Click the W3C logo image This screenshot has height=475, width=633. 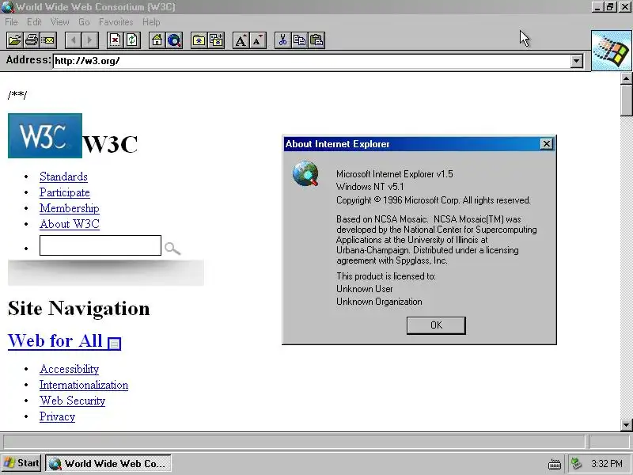click(x=45, y=135)
